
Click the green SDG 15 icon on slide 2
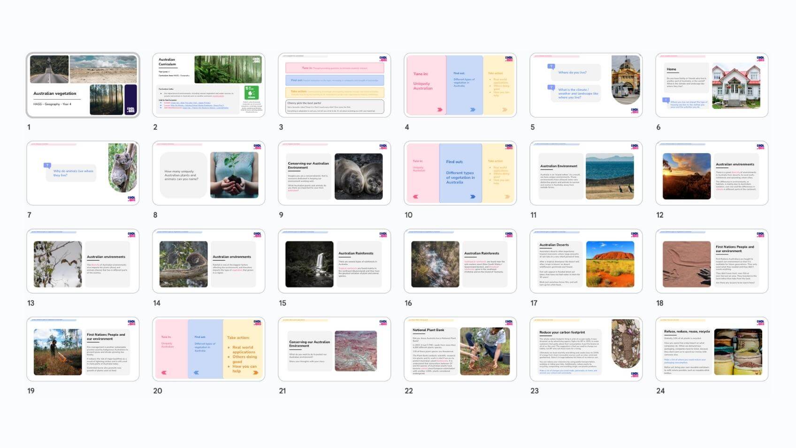[x=251, y=92]
